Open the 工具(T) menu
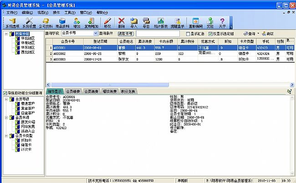The height and width of the screenshot is (183, 296). [x=70, y=13]
